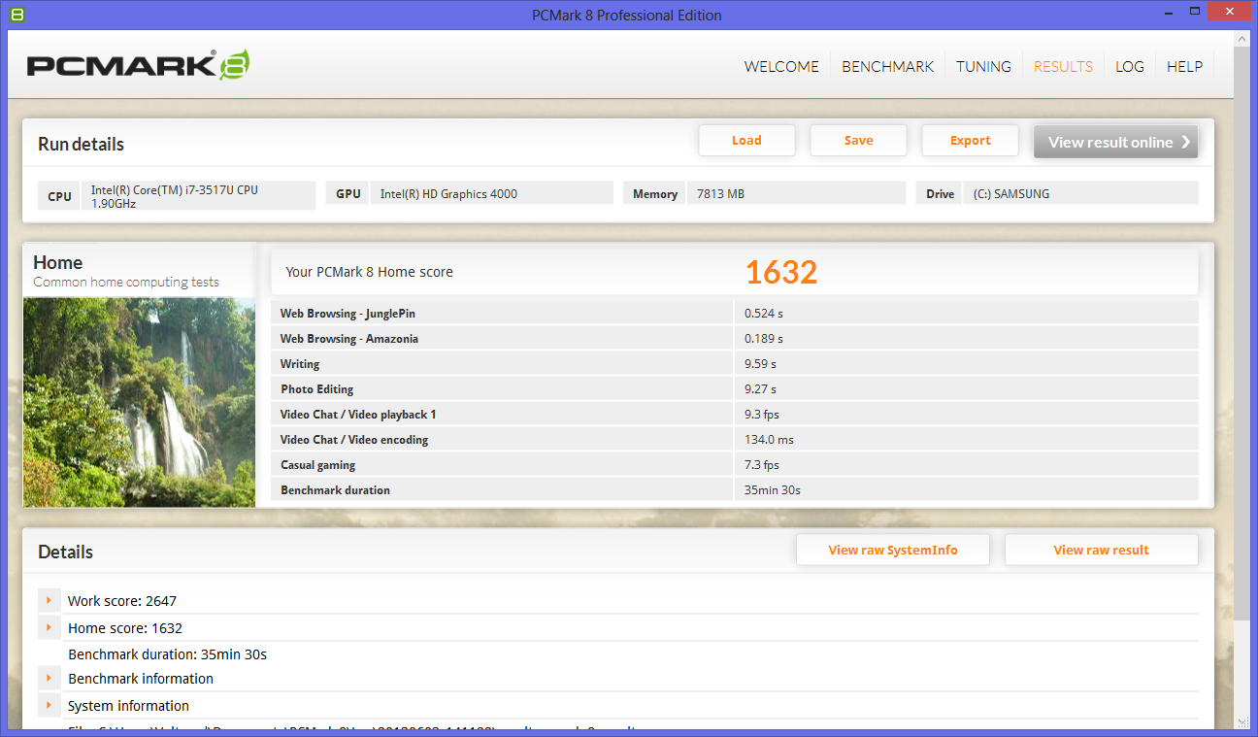Expand the Benchmark information section
This screenshot has width=1258, height=737.
click(x=49, y=678)
